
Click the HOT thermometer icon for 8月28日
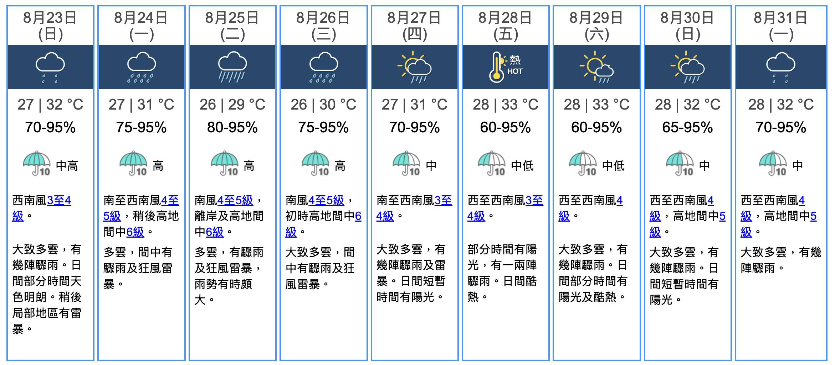[506, 68]
